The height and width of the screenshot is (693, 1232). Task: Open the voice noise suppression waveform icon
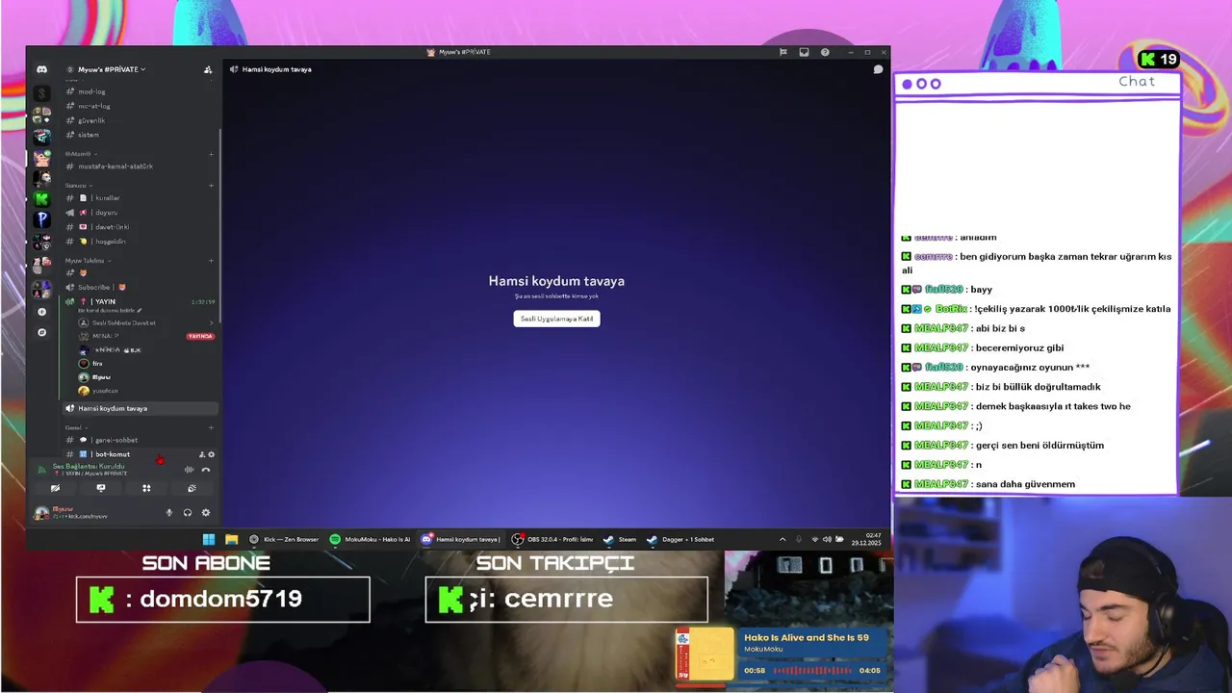click(x=189, y=470)
